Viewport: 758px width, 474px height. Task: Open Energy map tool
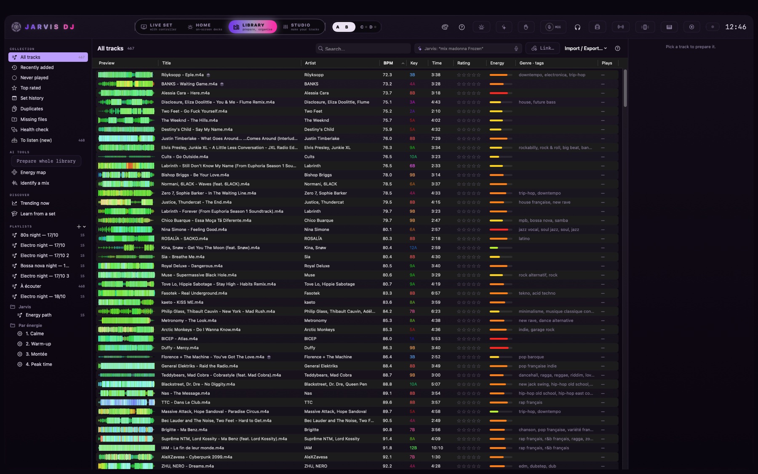click(x=48, y=172)
